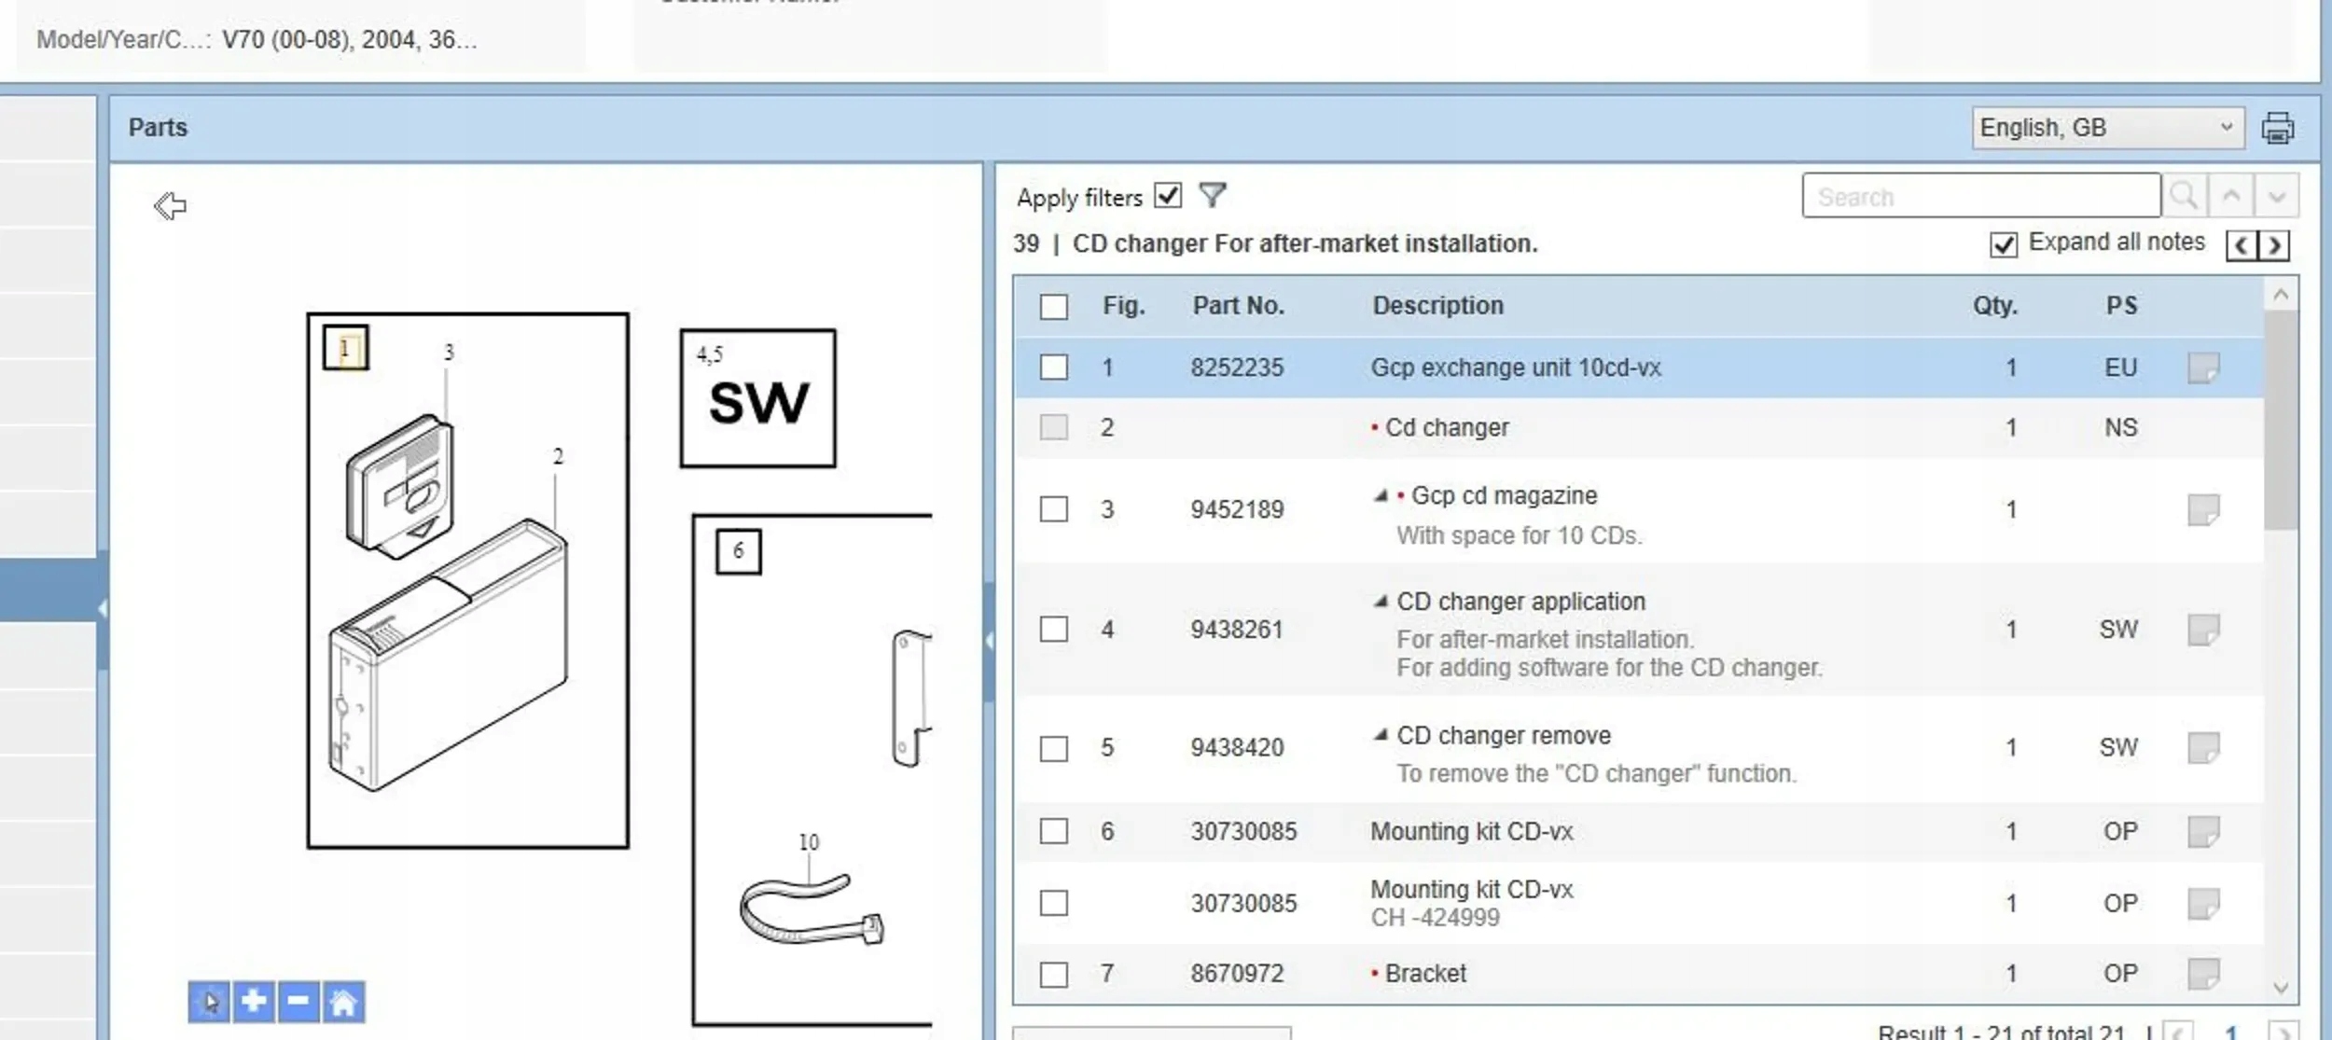This screenshot has width=2332, height=1040.
Task: Click the parts list vertical scrollbar
Action: pos(2280,420)
